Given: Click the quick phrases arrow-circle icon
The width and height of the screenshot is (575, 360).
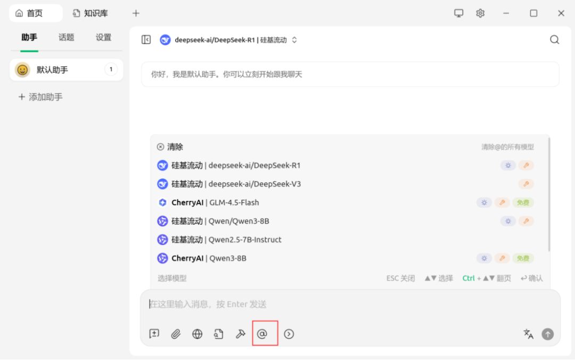Looking at the screenshot, I should (289, 334).
